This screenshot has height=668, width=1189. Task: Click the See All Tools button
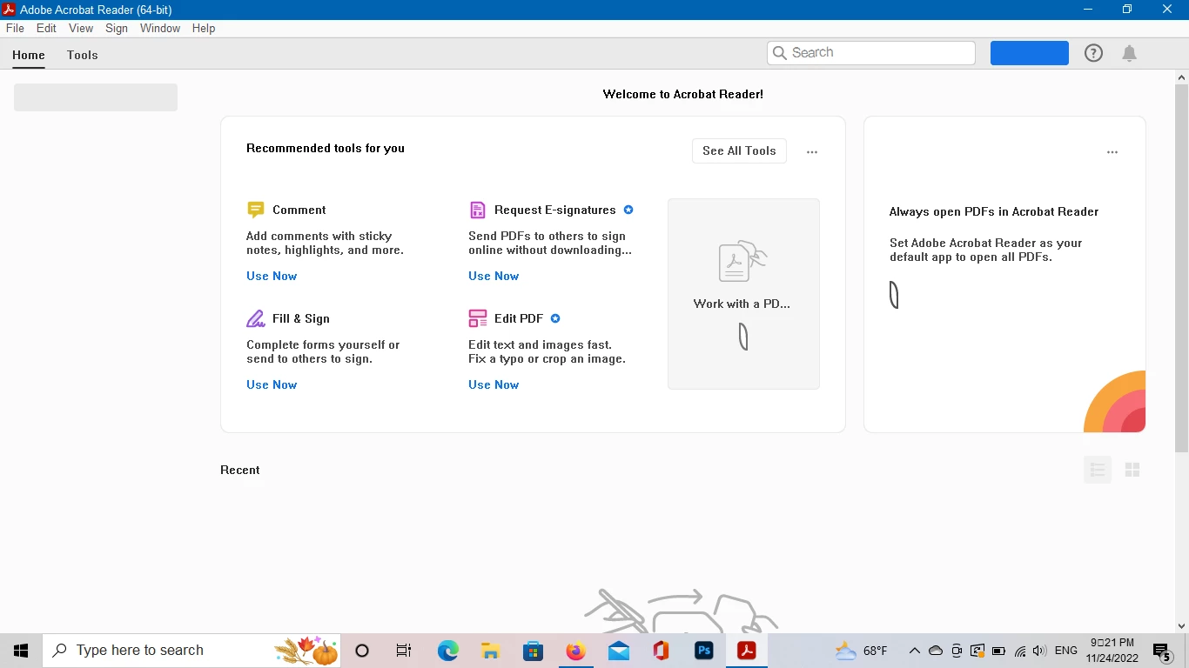(739, 150)
